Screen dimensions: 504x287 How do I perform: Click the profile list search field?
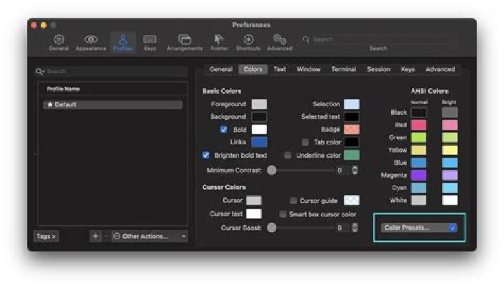click(111, 71)
